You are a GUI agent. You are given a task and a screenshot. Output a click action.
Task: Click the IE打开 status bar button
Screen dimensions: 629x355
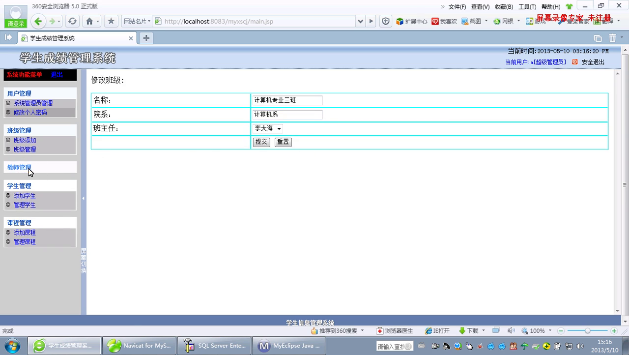click(x=437, y=331)
